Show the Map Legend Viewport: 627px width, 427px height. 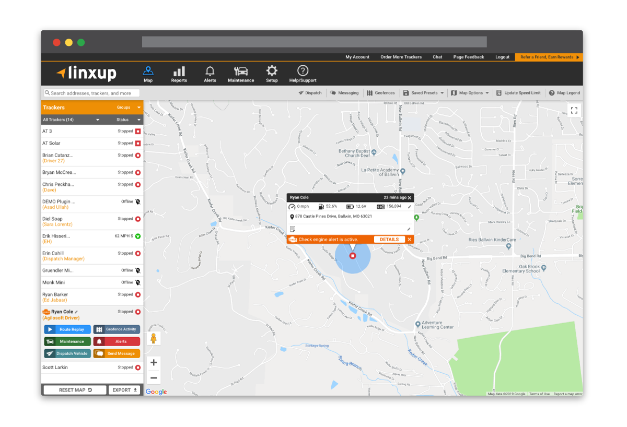coord(564,92)
